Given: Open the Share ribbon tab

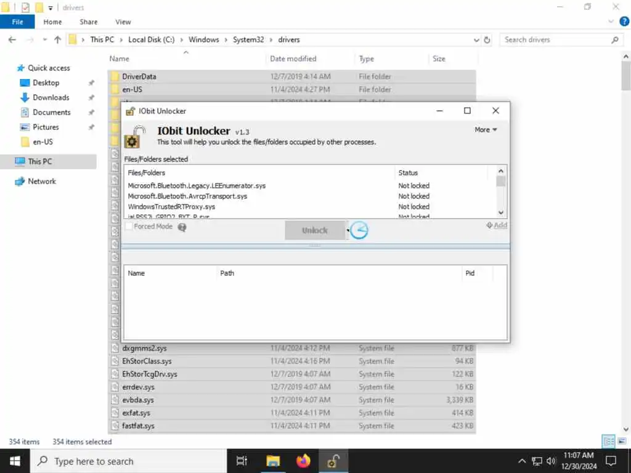Looking at the screenshot, I should point(89,22).
